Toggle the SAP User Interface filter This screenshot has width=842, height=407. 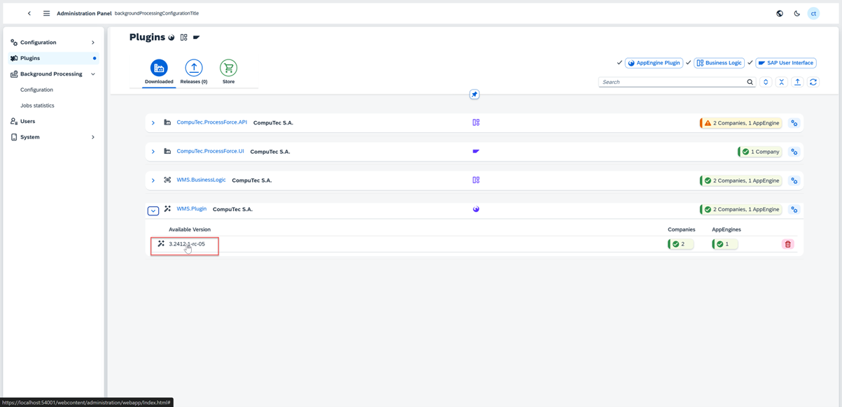click(x=785, y=63)
